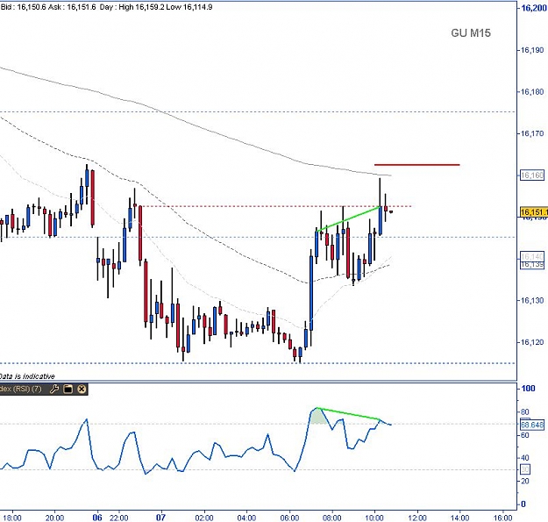Click the Data is indicative notice
This screenshot has height=522, width=548.
(x=27, y=376)
